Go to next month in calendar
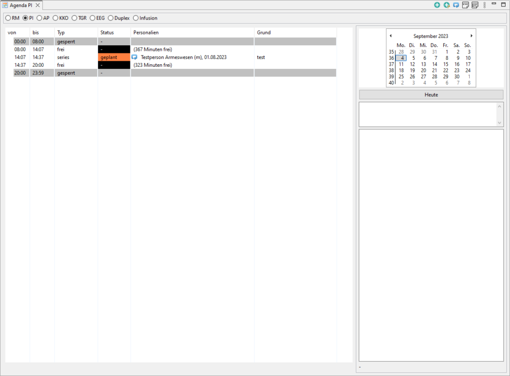This screenshot has width=510, height=376. 471,36
